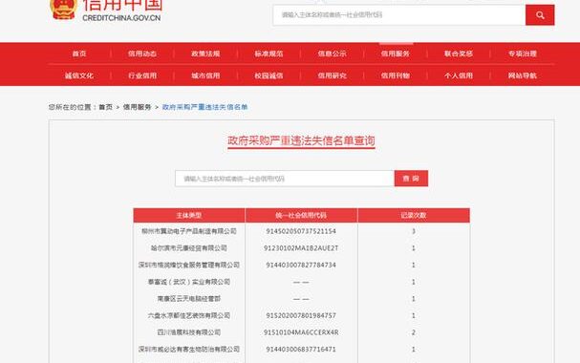Viewport: 580px width, 363px height.
Task: Open the 四川…科技有限公司 row
Action: [x=189, y=332]
